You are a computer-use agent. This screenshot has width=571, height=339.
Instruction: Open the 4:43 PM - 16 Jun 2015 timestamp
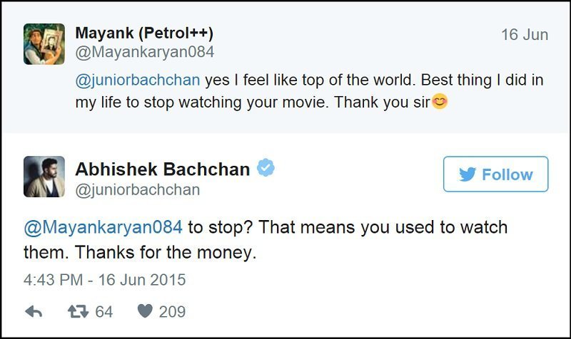(x=104, y=280)
